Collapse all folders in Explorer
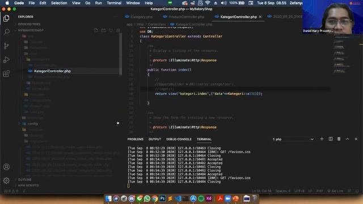Viewport: 363px width, 204px height. coord(118,30)
